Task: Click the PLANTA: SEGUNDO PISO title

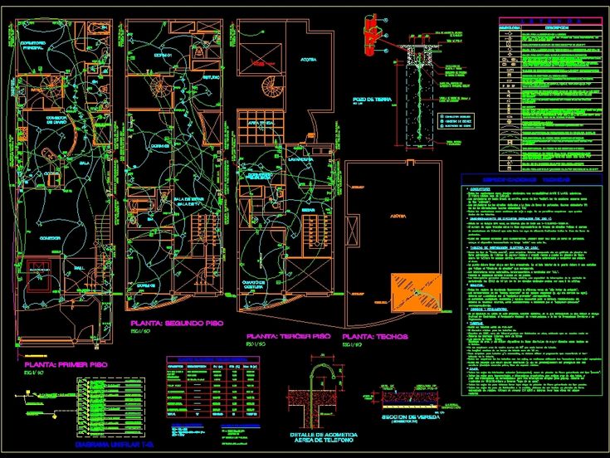Action: [x=178, y=322]
